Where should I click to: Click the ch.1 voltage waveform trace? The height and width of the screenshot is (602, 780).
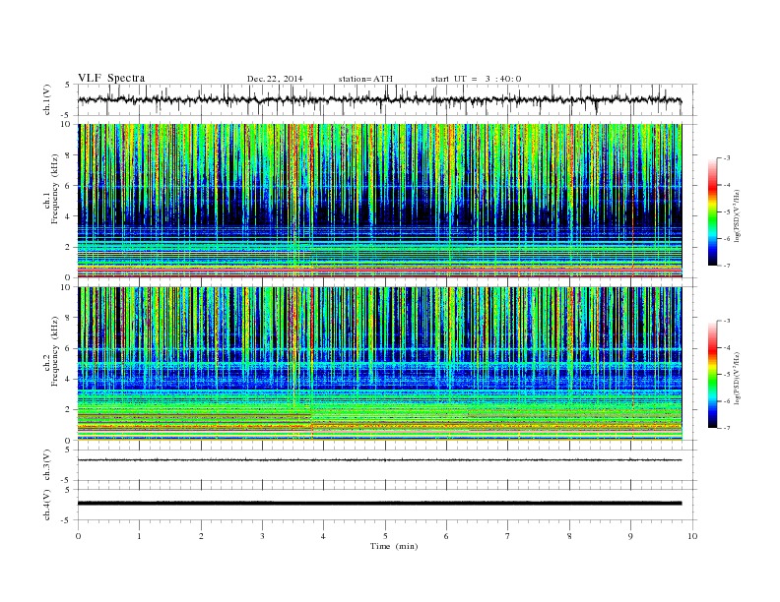pyautogui.click(x=379, y=99)
